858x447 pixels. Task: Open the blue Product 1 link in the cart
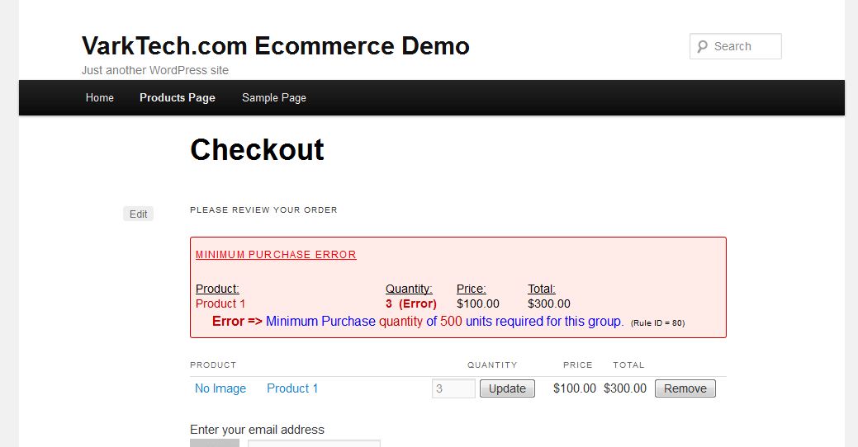(292, 388)
